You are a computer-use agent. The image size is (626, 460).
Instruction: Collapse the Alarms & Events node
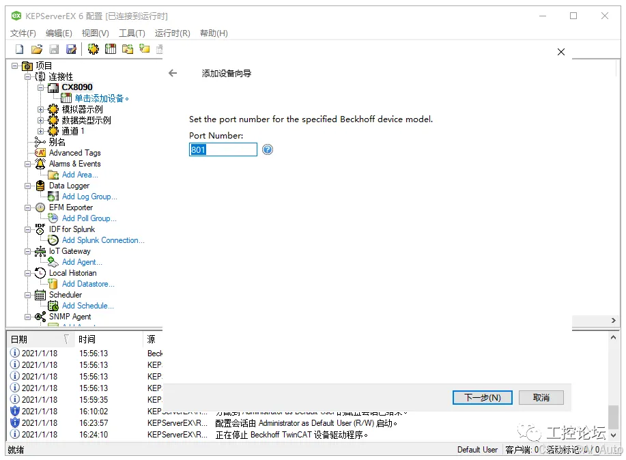[27, 164]
